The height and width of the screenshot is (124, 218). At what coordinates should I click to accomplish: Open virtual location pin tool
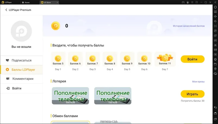tap(215, 69)
